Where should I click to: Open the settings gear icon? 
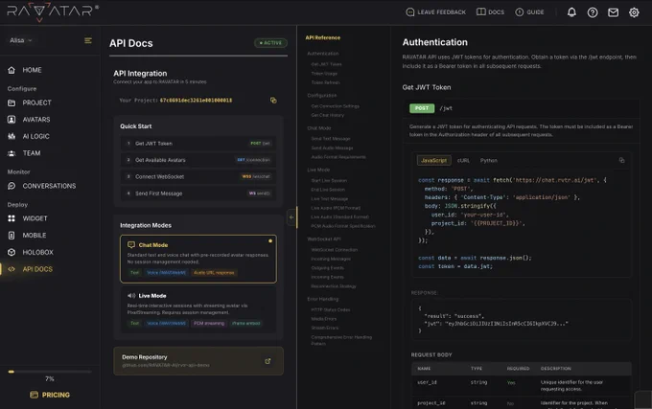pyautogui.click(x=634, y=12)
